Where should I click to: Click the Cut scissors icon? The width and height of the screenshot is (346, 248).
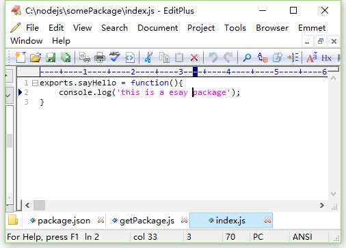(148, 57)
